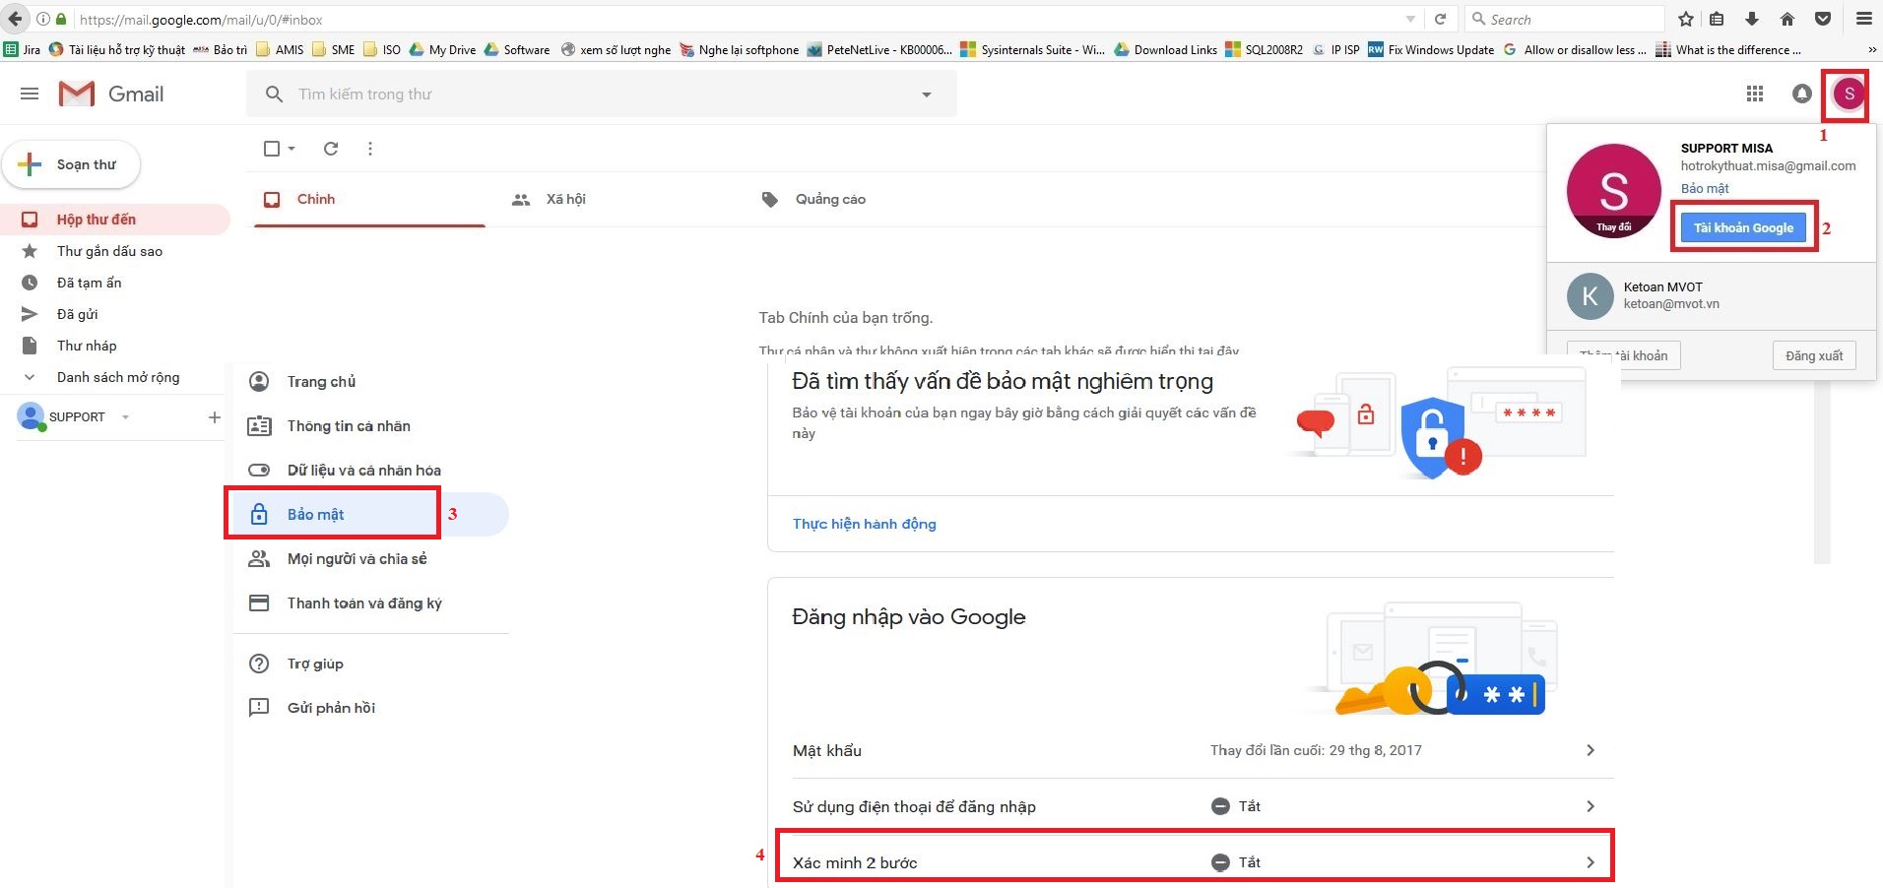Click Soạn thư compose button
1883x888 pixels.
[71, 164]
